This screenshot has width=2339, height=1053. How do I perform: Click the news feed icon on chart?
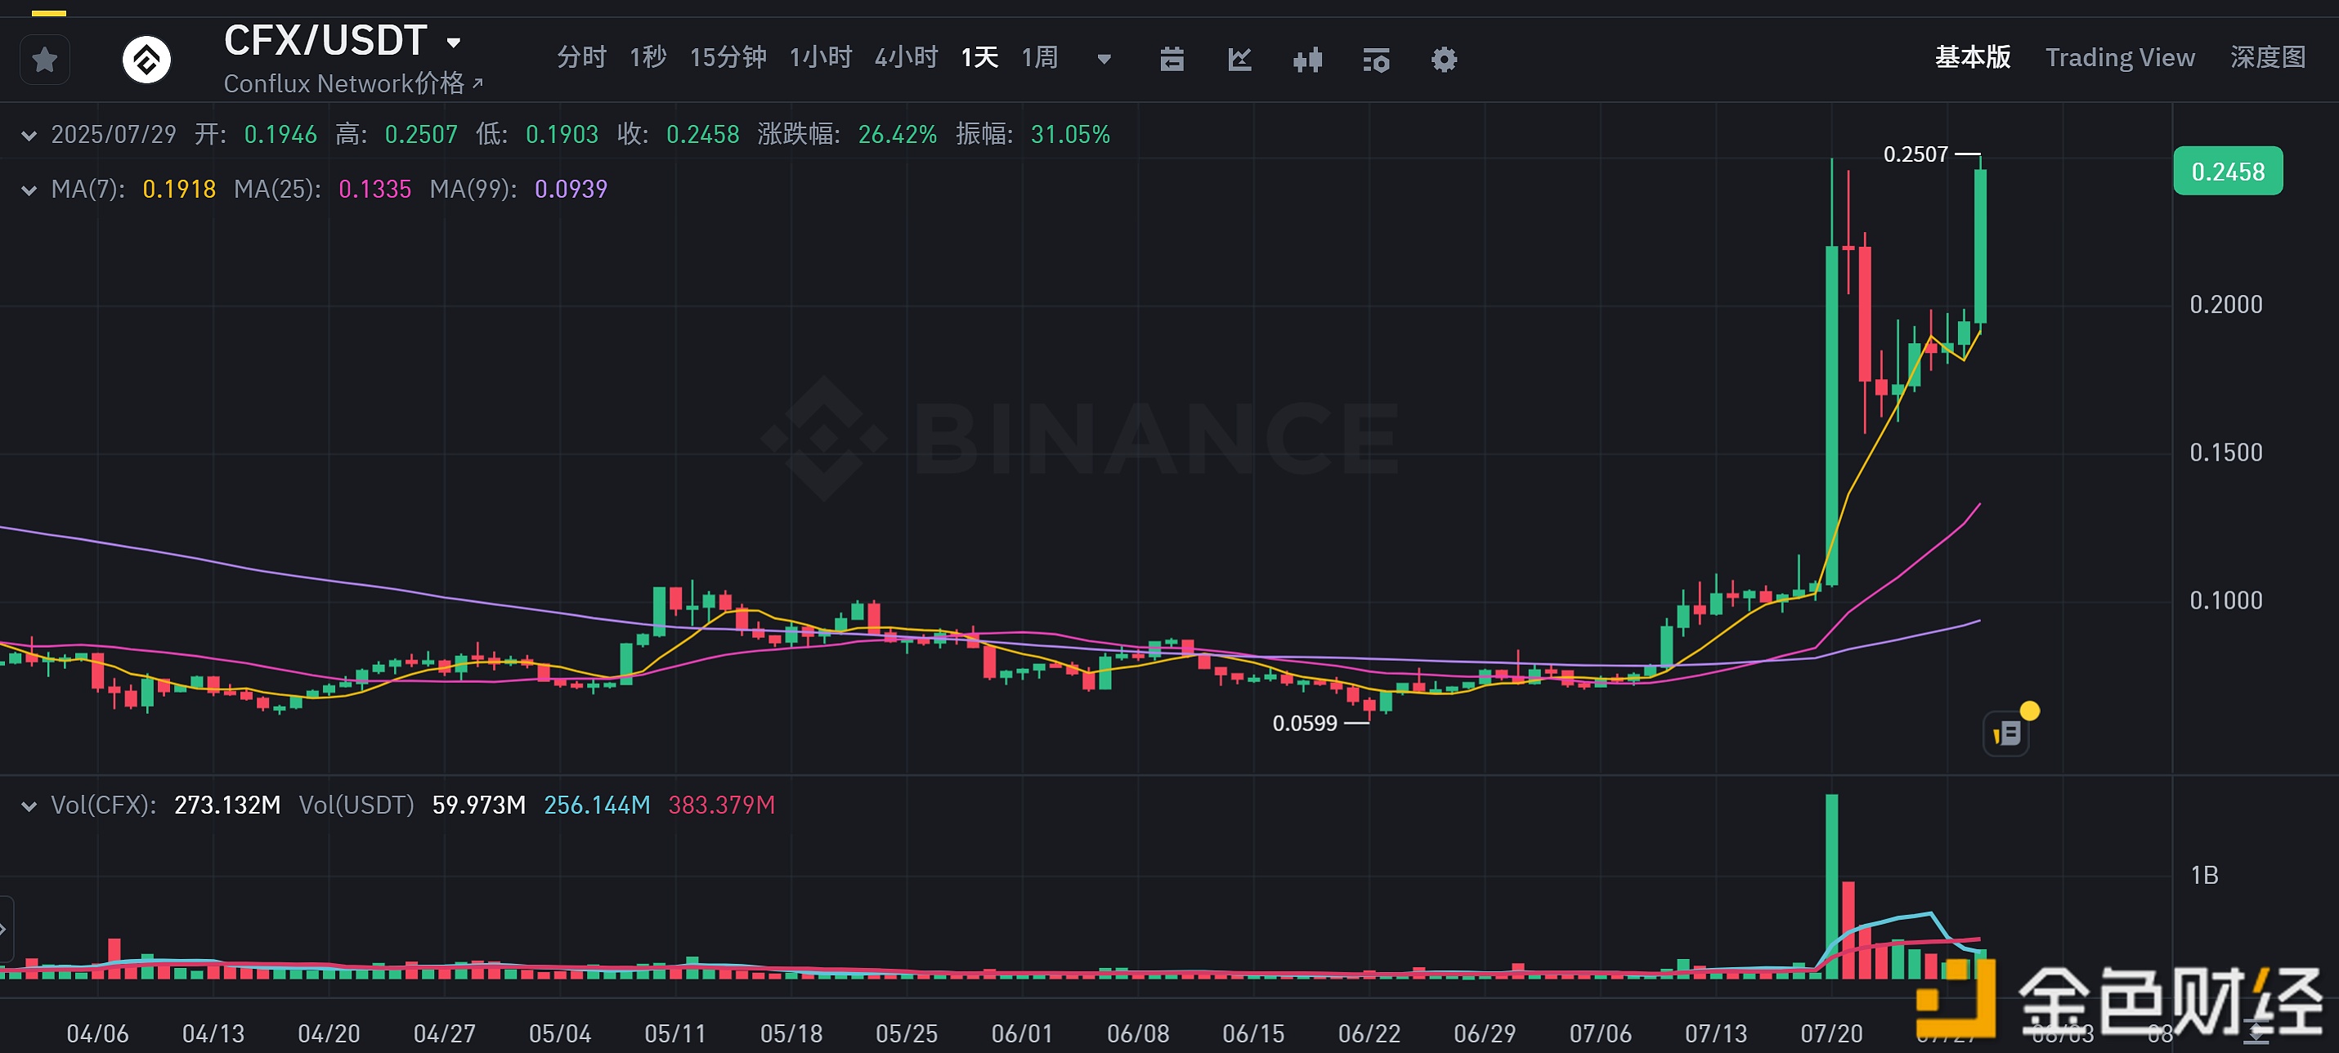pos(2007,733)
